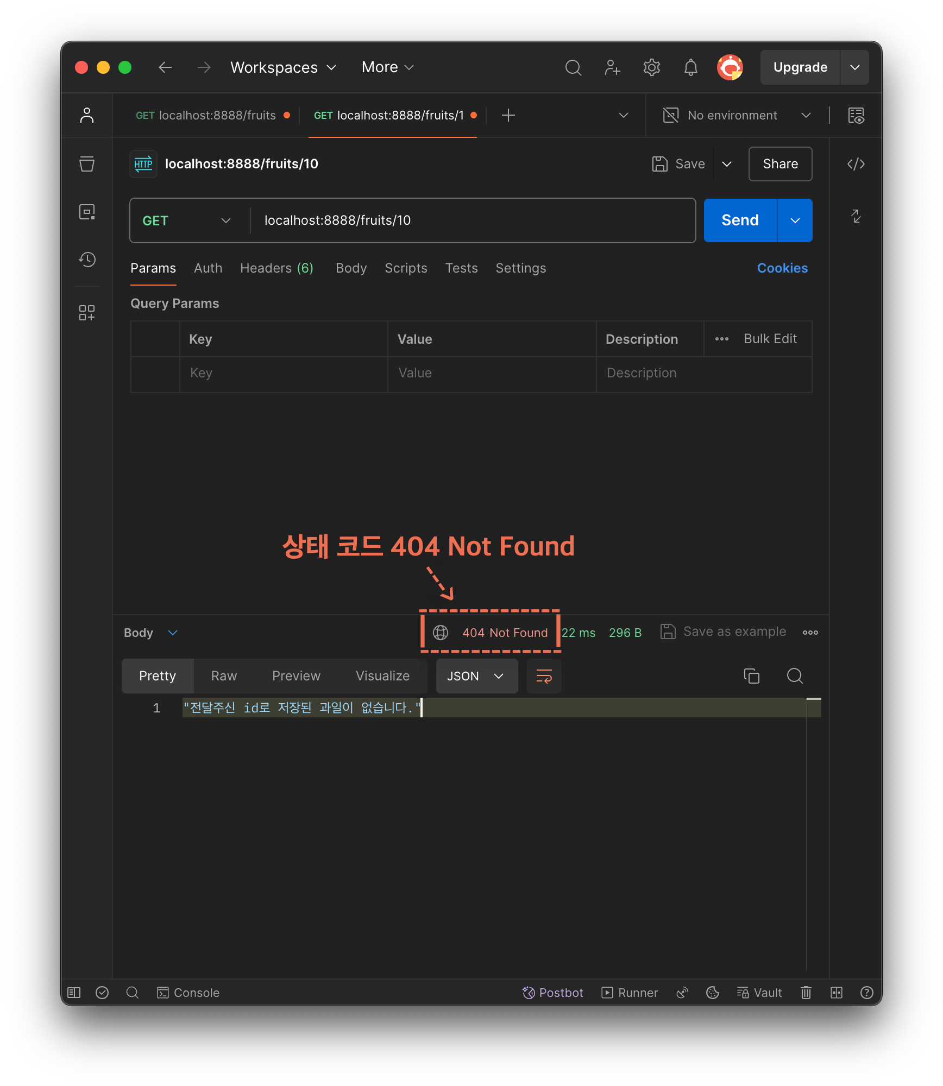
Task: Click the Share button
Action: tap(780, 164)
